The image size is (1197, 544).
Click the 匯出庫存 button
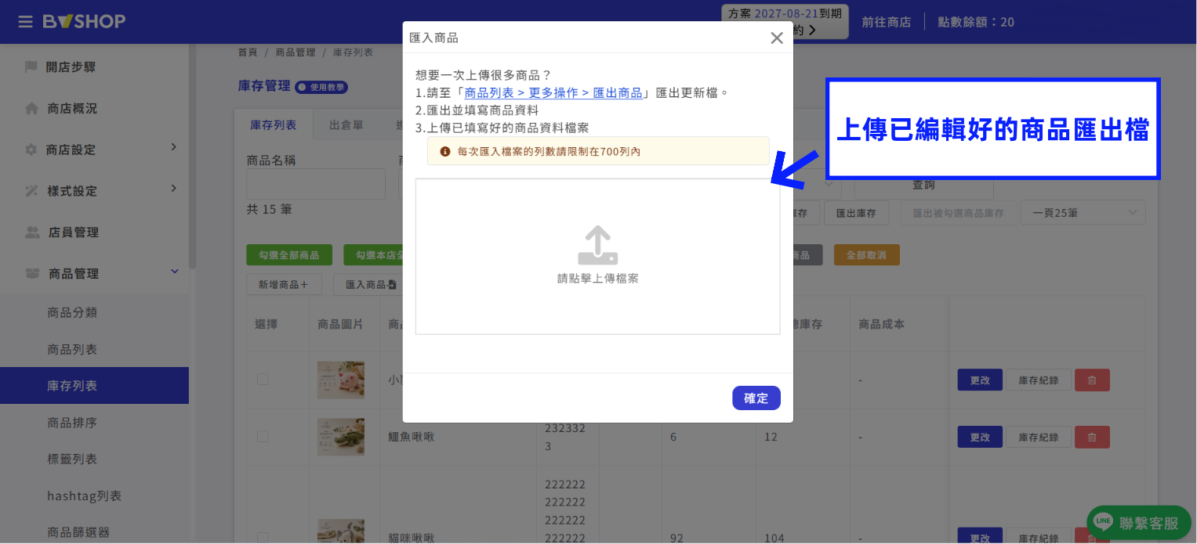[x=856, y=213]
